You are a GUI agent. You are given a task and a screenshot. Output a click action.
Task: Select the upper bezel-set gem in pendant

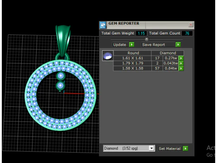61,76
